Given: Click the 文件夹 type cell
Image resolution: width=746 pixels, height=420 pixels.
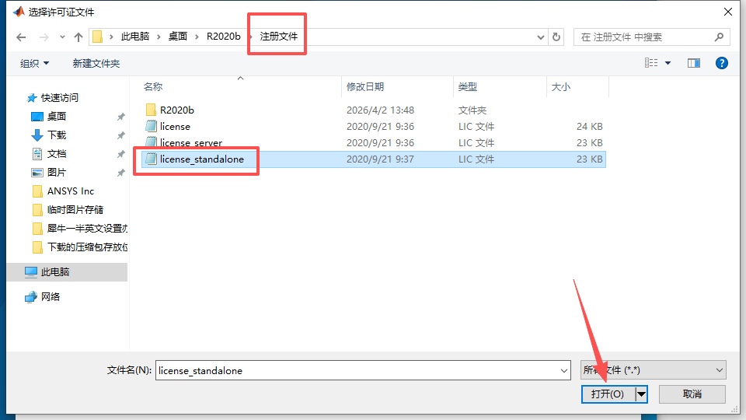Looking at the screenshot, I should (x=472, y=110).
